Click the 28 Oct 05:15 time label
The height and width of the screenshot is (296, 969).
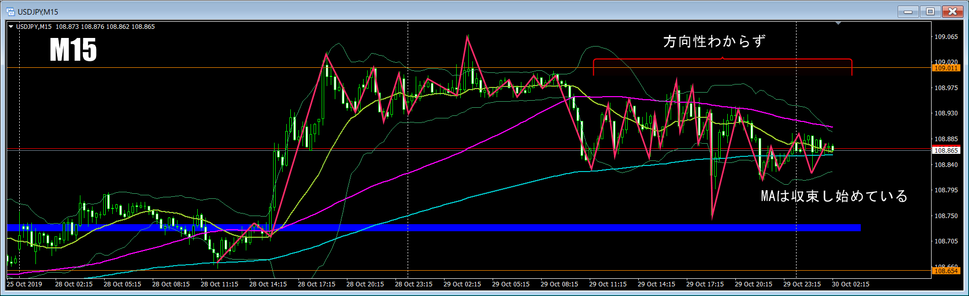pos(122,284)
